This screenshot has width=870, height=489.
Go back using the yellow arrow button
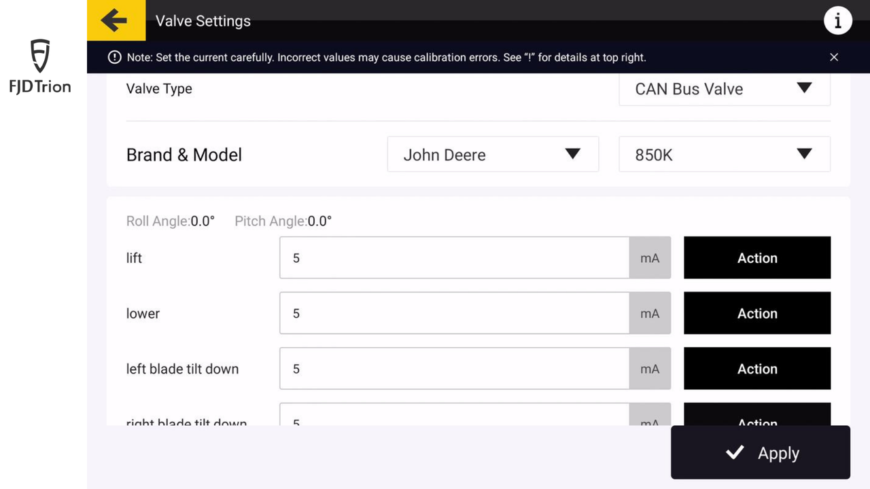point(116,20)
